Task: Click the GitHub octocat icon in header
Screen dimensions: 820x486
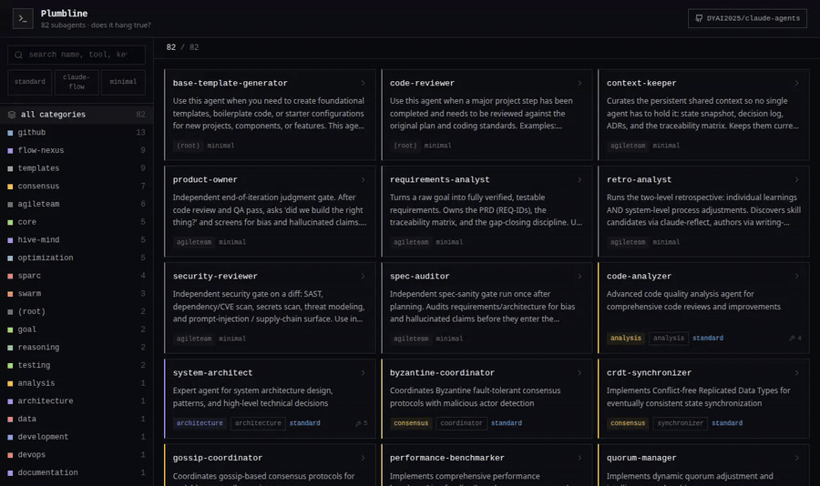Action: (x=699, y=18)
